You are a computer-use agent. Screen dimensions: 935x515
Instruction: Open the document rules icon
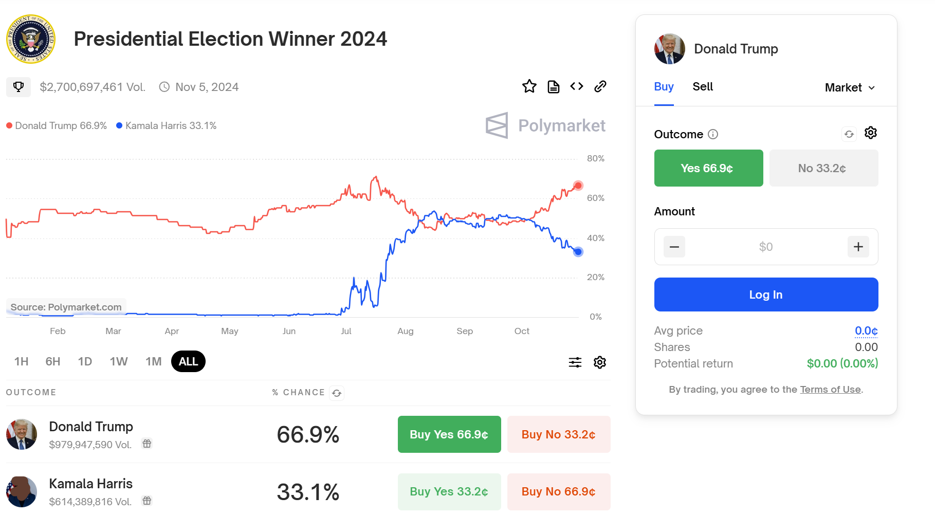tap(553, 86)
